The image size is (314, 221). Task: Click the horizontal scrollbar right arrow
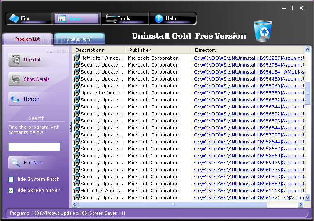coord(300,205)
